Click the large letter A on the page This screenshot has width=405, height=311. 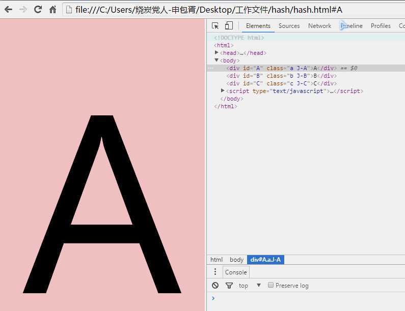102,204
